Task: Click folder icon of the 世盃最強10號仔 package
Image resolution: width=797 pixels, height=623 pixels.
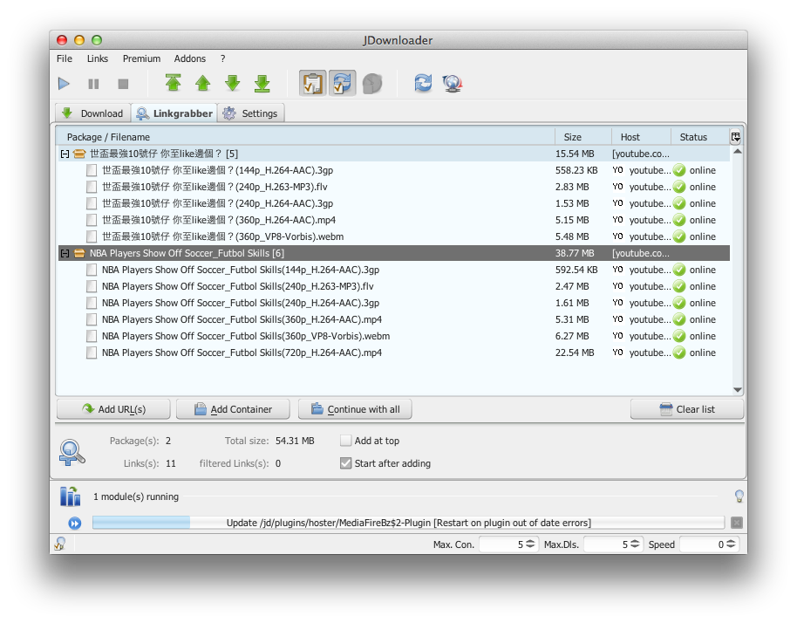Action: pyautogui.click(x=79, y=154)
